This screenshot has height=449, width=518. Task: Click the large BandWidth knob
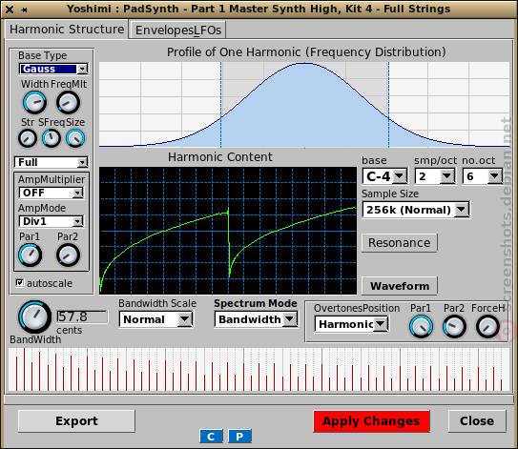(x=35, y=316)
